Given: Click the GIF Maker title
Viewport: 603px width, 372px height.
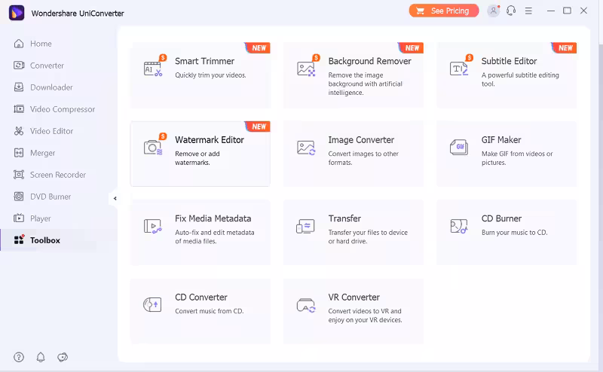Looking at the screenshot, I should pos(501,140).
